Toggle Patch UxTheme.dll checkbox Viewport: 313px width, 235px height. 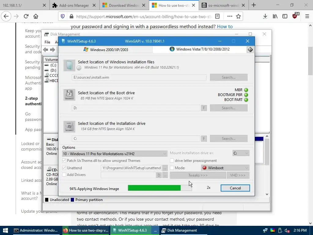[x=64, y=160]
